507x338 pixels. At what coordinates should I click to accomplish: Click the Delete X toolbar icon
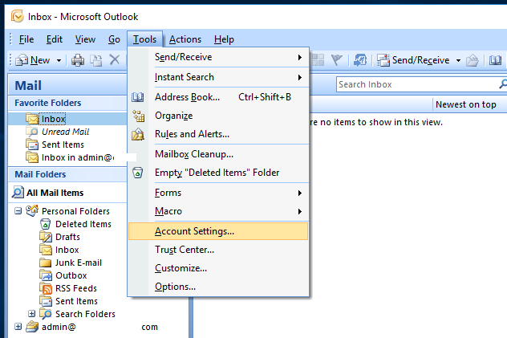point(115,60)
